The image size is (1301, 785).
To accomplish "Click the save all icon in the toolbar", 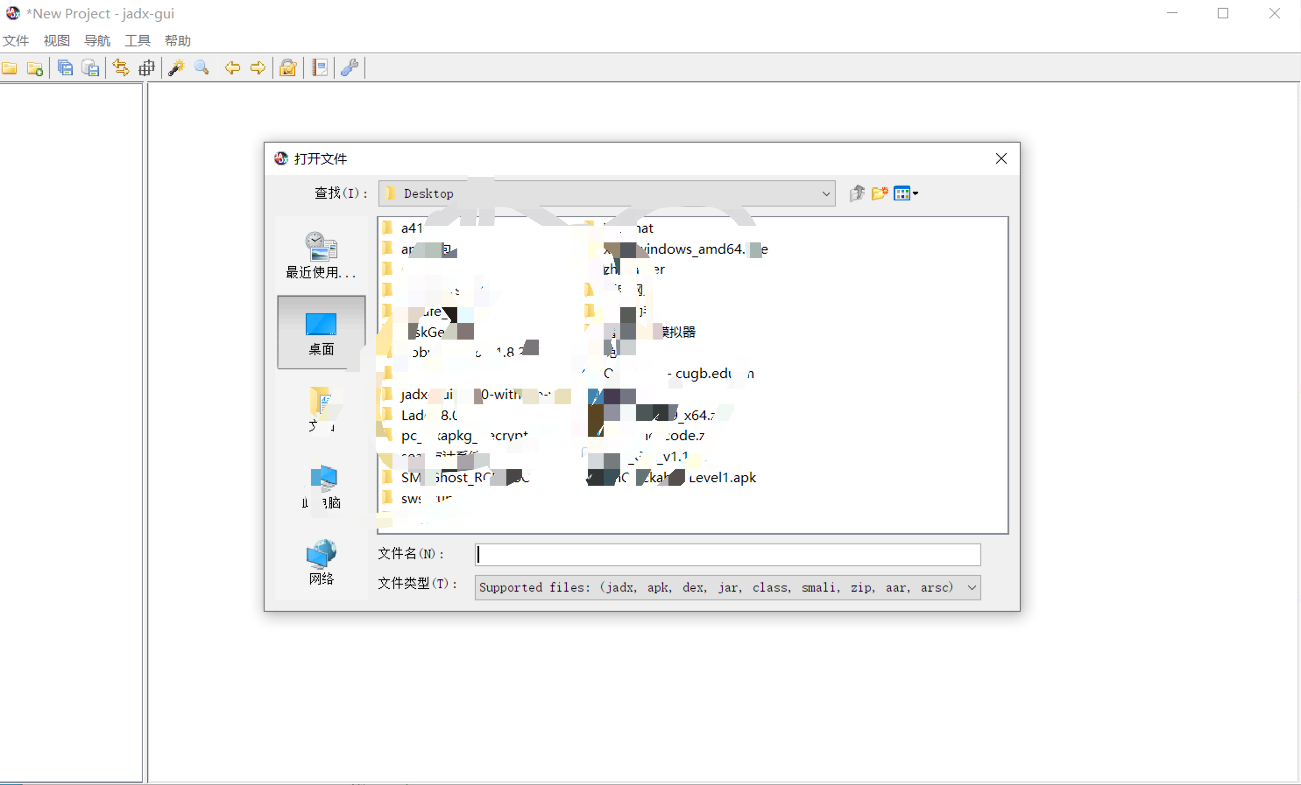I will coord(65,68).
